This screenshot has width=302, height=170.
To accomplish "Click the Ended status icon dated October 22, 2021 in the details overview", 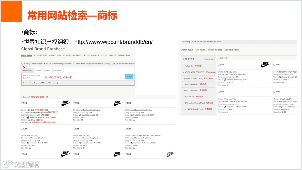I will coord(80,115).
